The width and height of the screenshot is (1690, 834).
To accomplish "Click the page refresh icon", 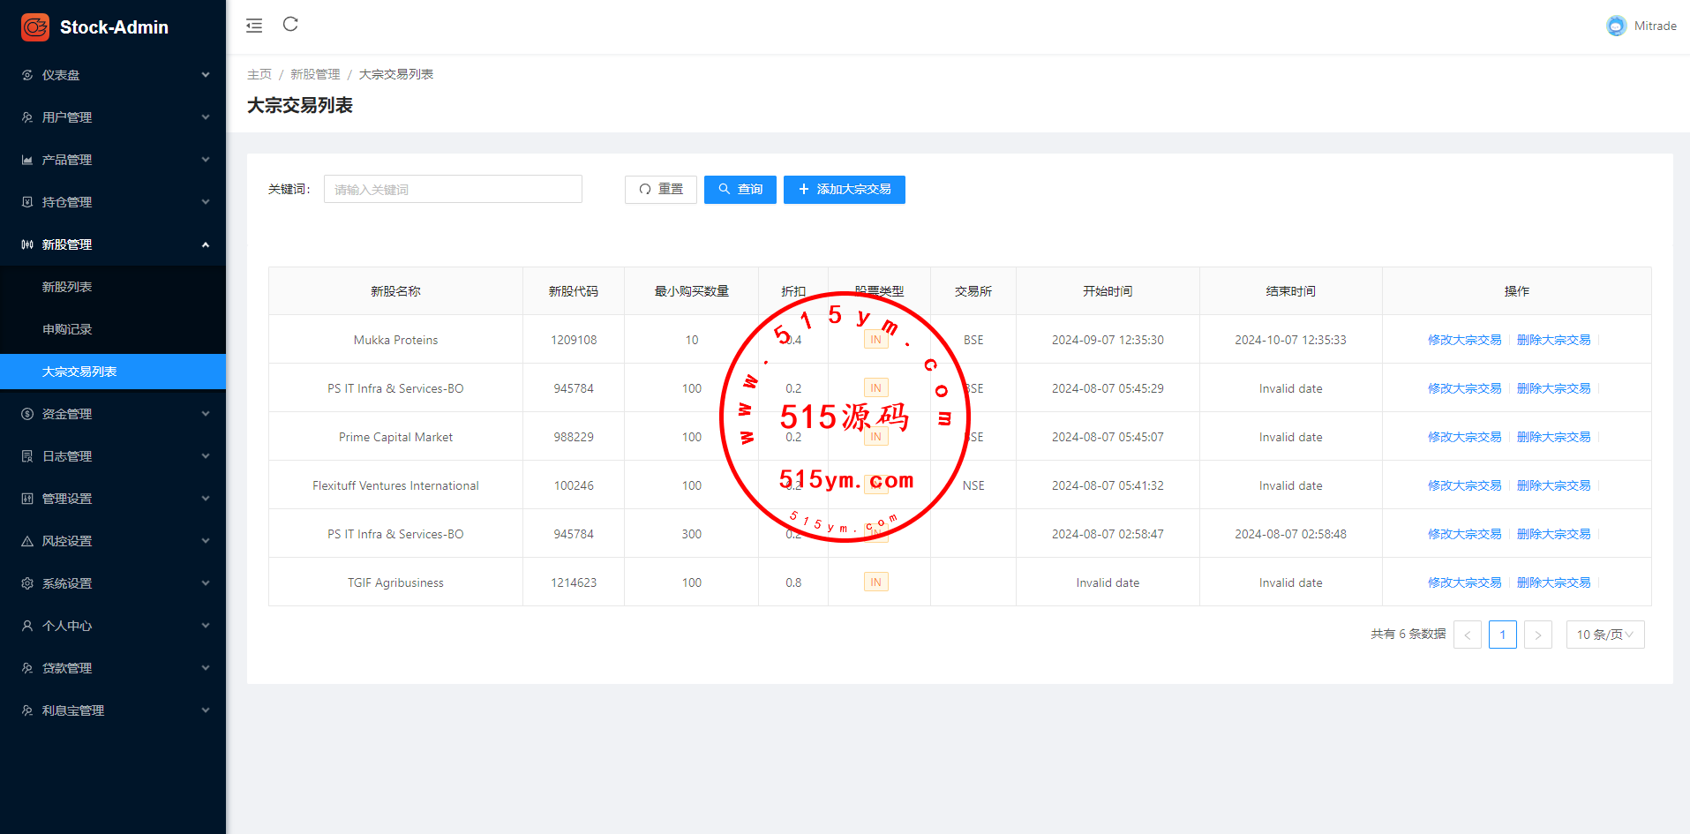I will click(x=290, y=25).
